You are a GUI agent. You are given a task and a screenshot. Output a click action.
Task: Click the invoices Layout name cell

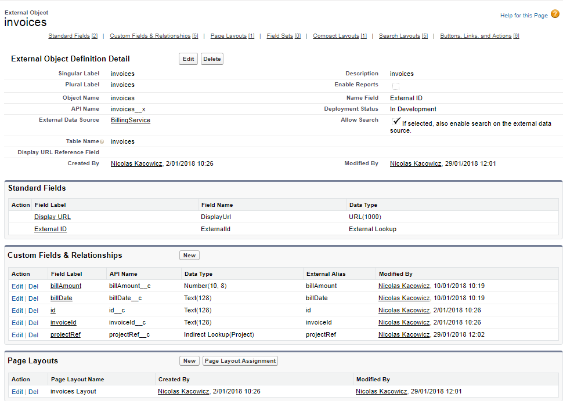pyautogui.click(x=73, y=391)
